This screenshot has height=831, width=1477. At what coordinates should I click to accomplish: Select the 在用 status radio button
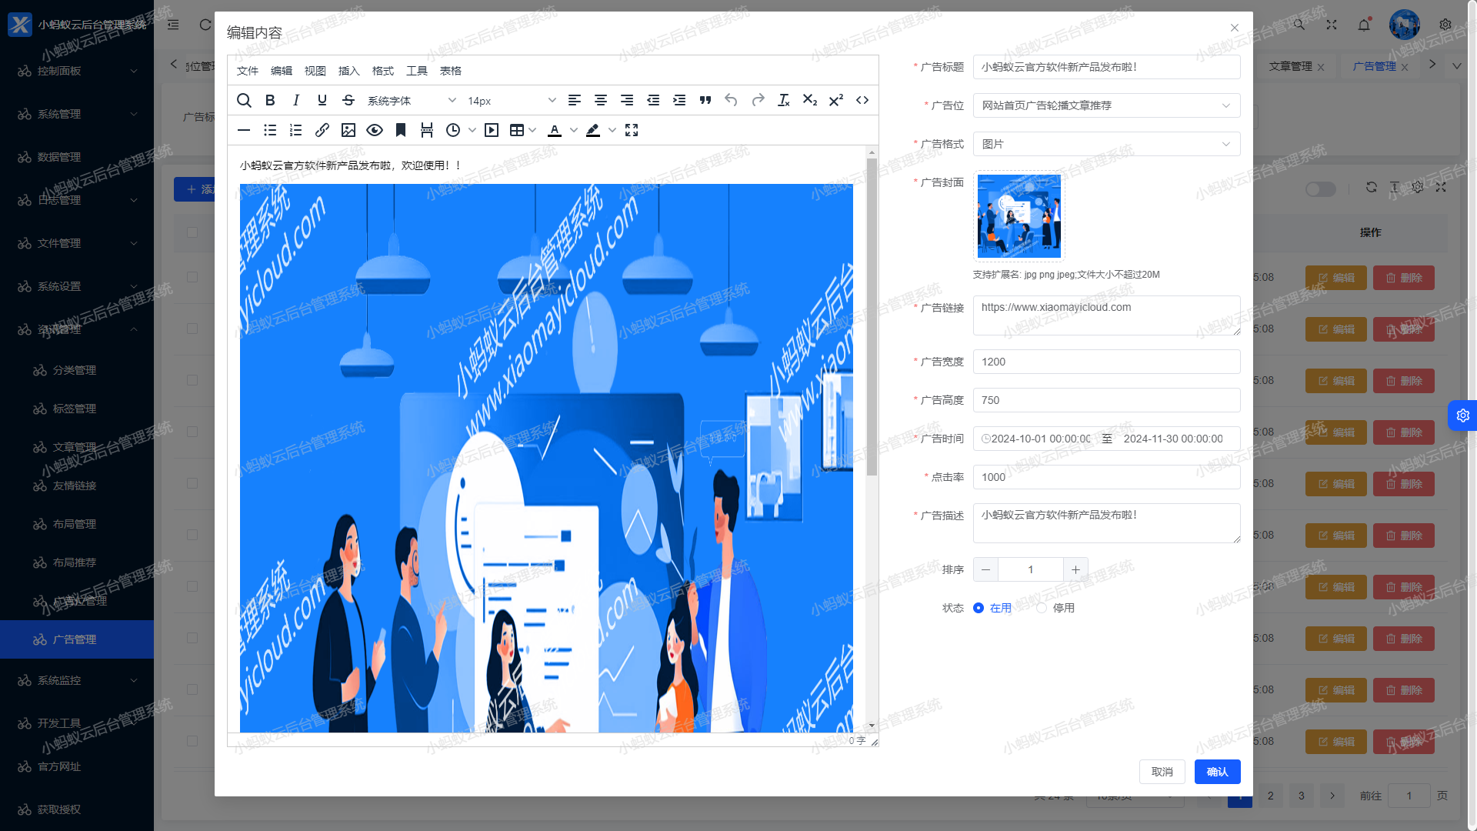click(x=979, y=608)
